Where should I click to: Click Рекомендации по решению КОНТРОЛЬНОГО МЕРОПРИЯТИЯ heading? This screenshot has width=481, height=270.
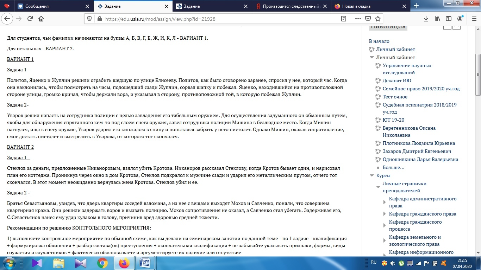point(78,228)
